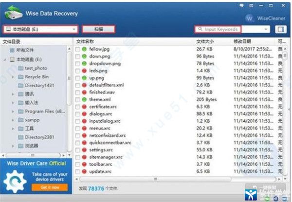Check the box for down.png
This screenshot has width=292, height=202.
click(x=78, y=56)
